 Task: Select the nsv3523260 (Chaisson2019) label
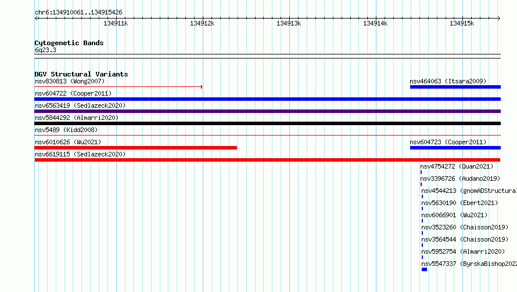click(x=465, y=227)
